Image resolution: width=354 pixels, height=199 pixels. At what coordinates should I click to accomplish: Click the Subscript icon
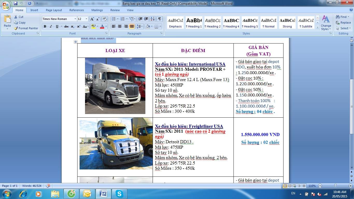[73, 26]
